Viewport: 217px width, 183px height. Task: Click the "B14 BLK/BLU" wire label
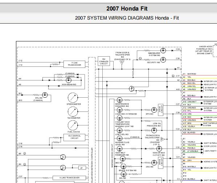pyautogui.click(x=189, y=179)
